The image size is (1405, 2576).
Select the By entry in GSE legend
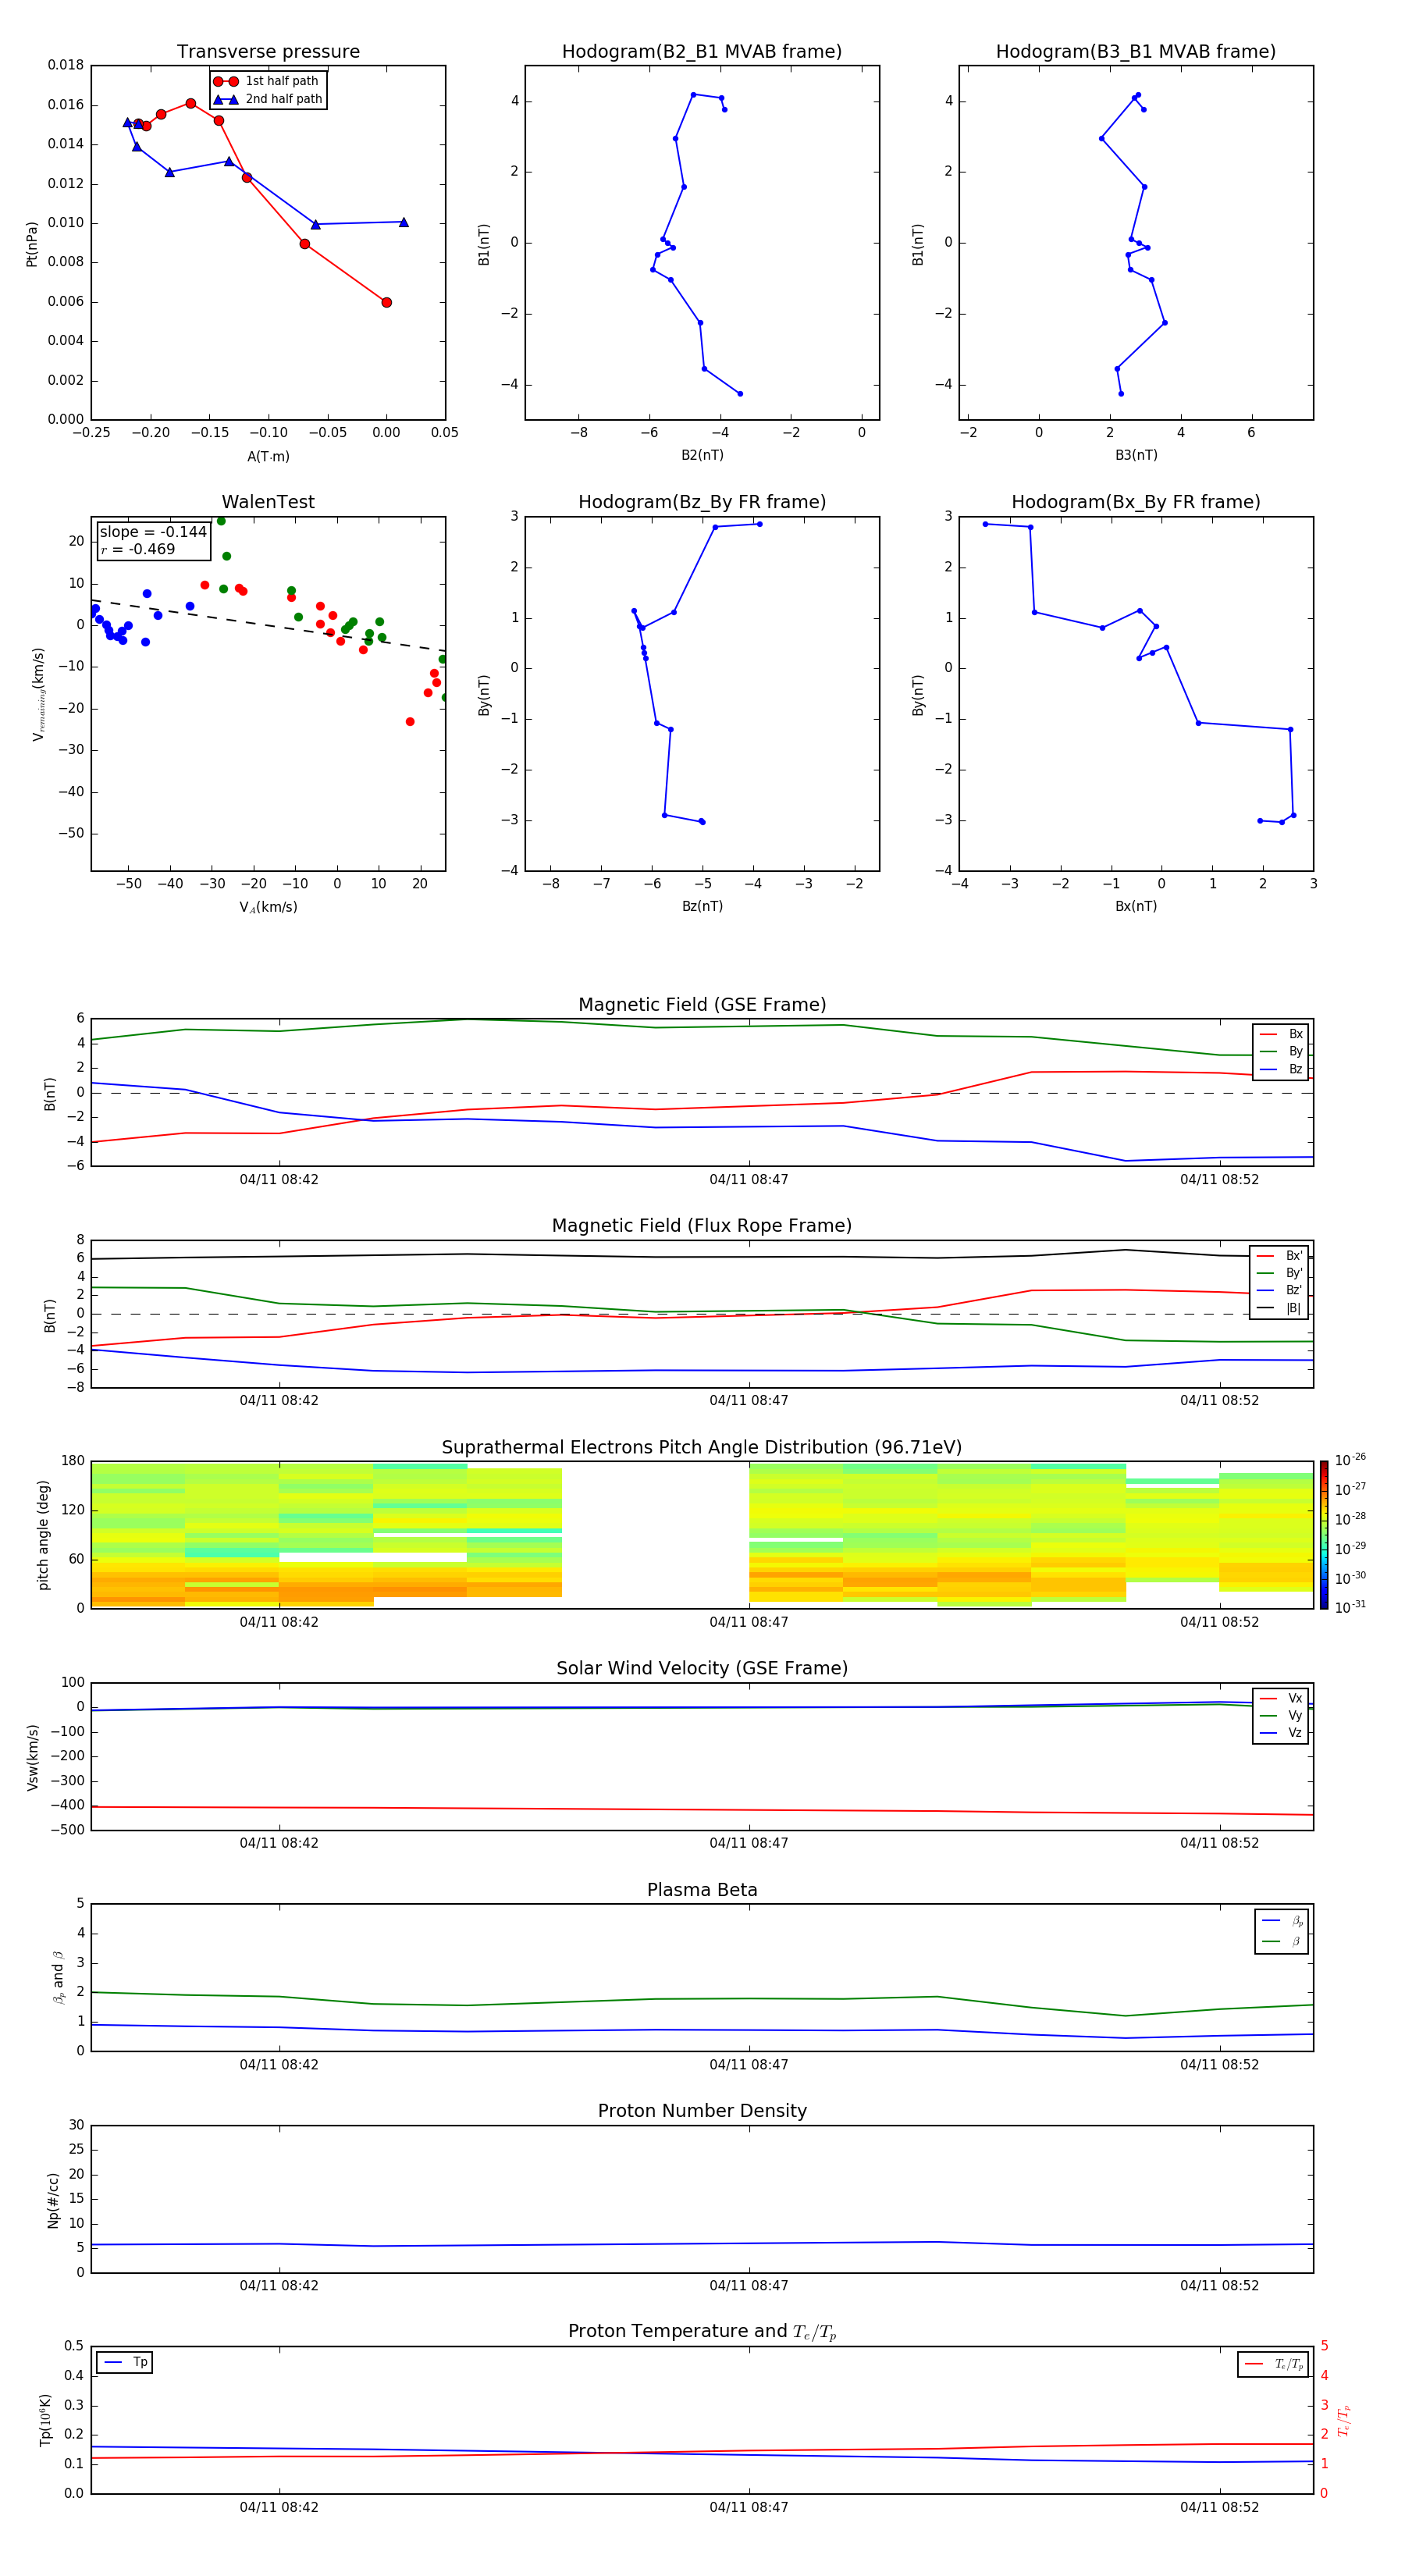click(x=1281, y=1052)
